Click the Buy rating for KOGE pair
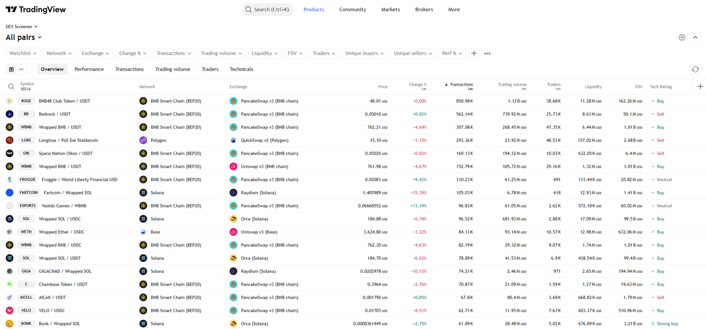Screen dimensions: 706x329 tap(664, 101)
